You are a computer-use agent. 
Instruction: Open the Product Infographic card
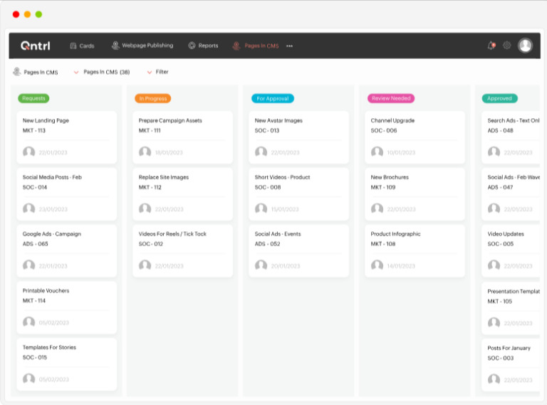[415, 251]
